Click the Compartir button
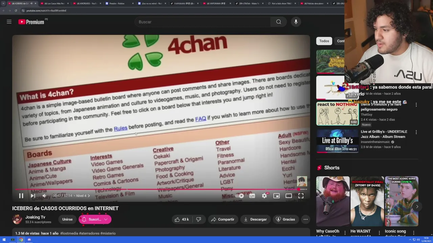This screenshot has height=243, width=433. pyautogui.click(x=223, y=219)
